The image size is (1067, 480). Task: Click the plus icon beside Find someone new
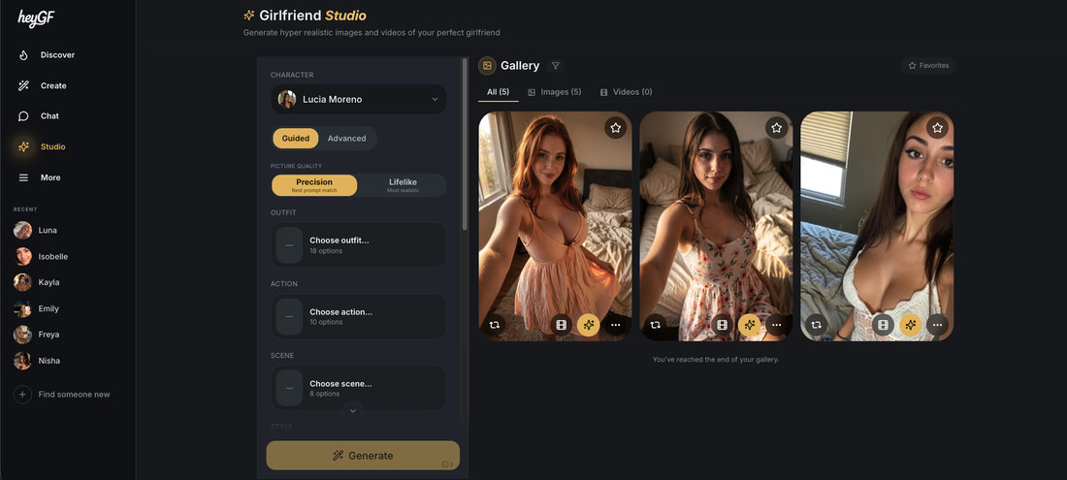tap(22, 395)
